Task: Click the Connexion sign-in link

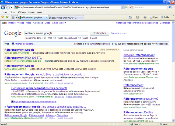Action: tap(165, 23)
